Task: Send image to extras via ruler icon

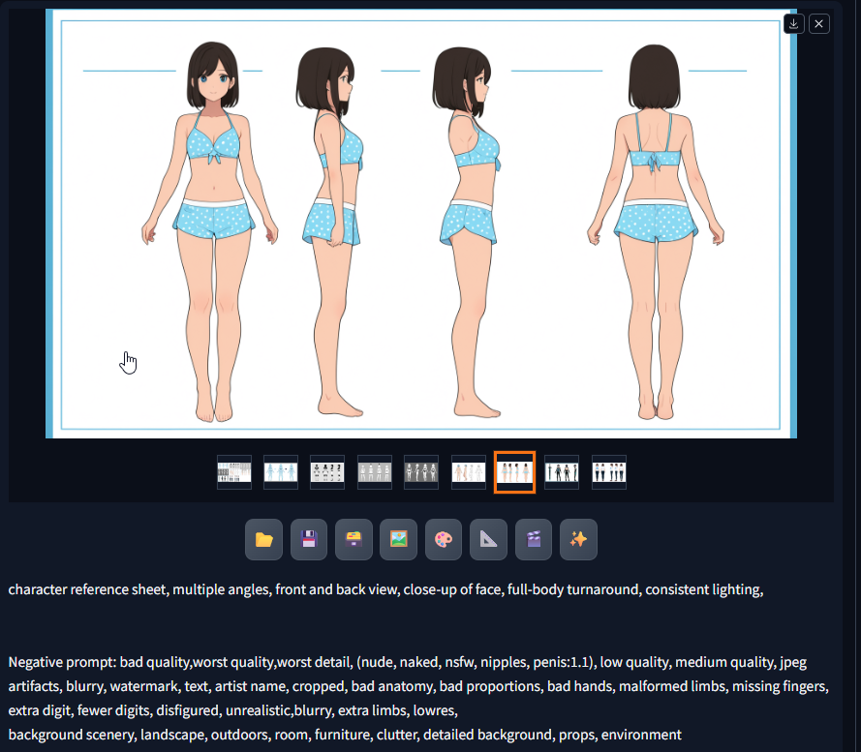Action: point(489,540)
